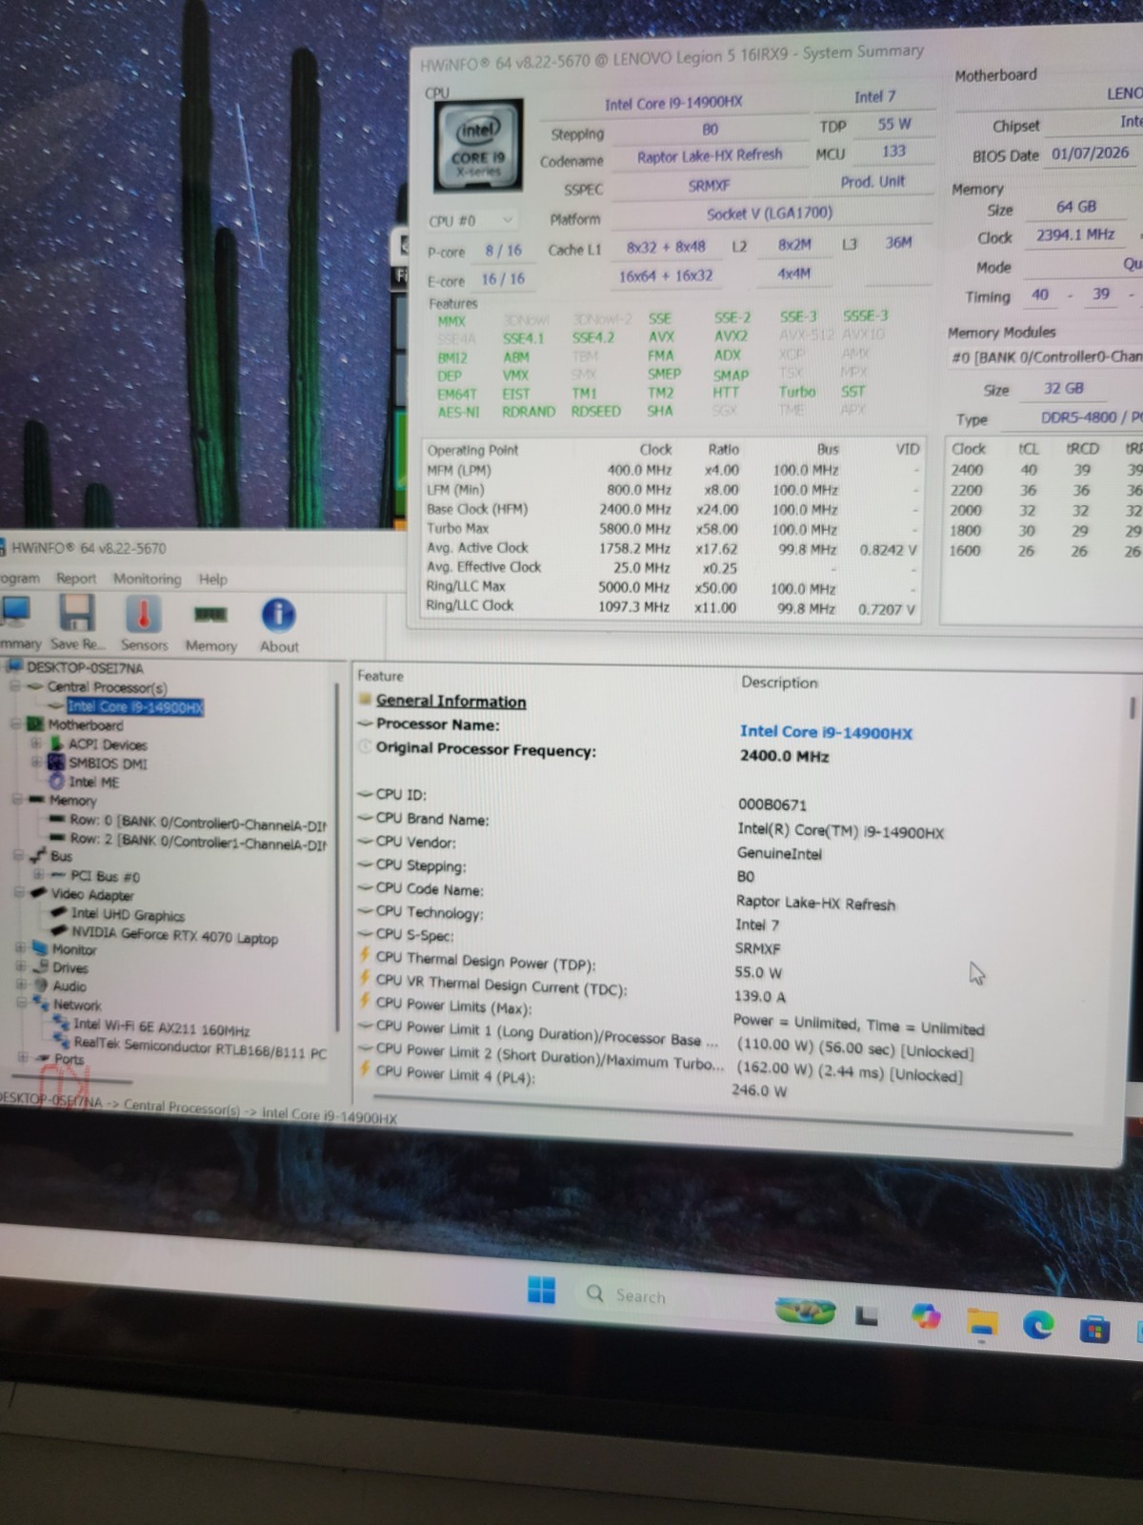Image resolution: width=1143 pixels, height=1525 pixels.
Task: Open Copilot from the taskbar
Action: 925,1317
